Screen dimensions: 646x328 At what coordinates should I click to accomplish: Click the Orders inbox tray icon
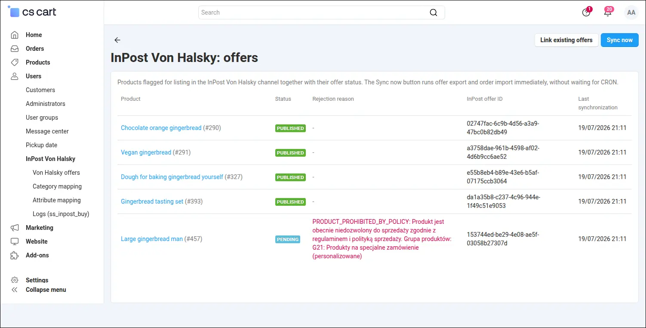point(15,49)
